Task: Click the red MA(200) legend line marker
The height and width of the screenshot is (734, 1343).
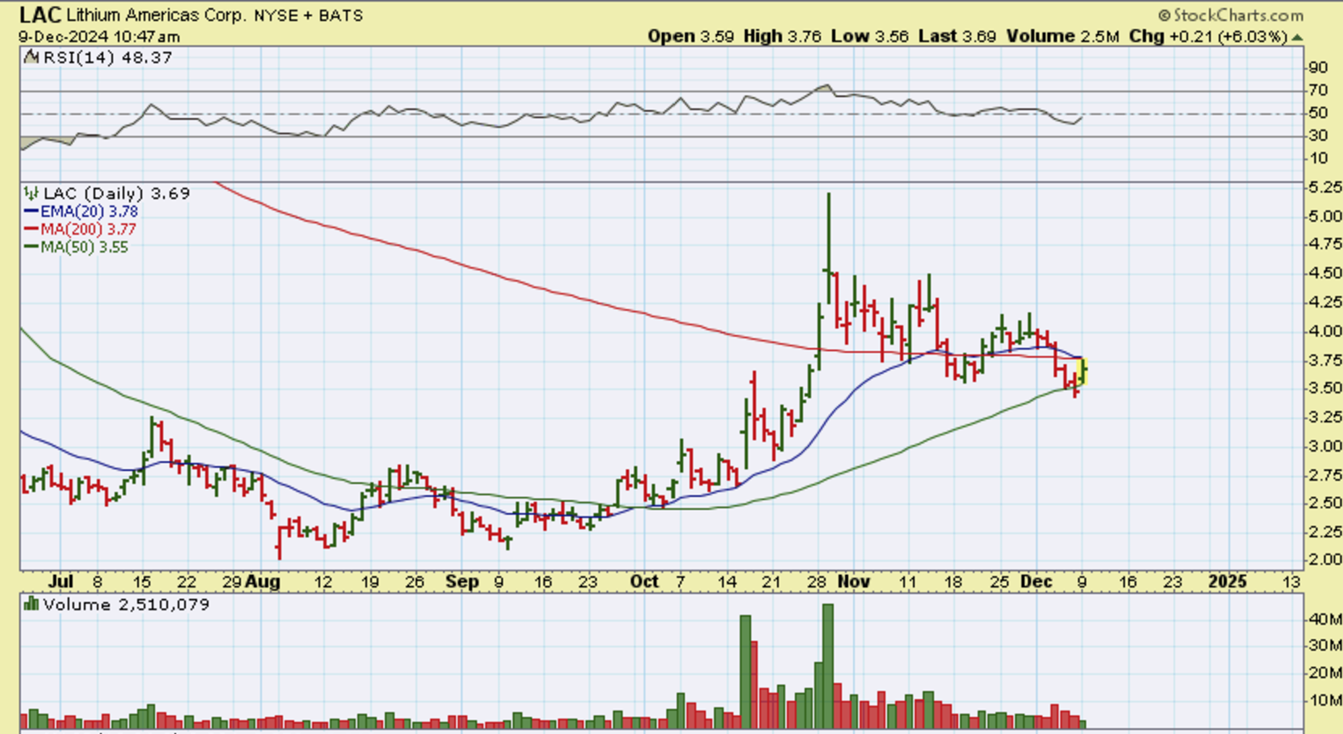Action: point(31,229)
